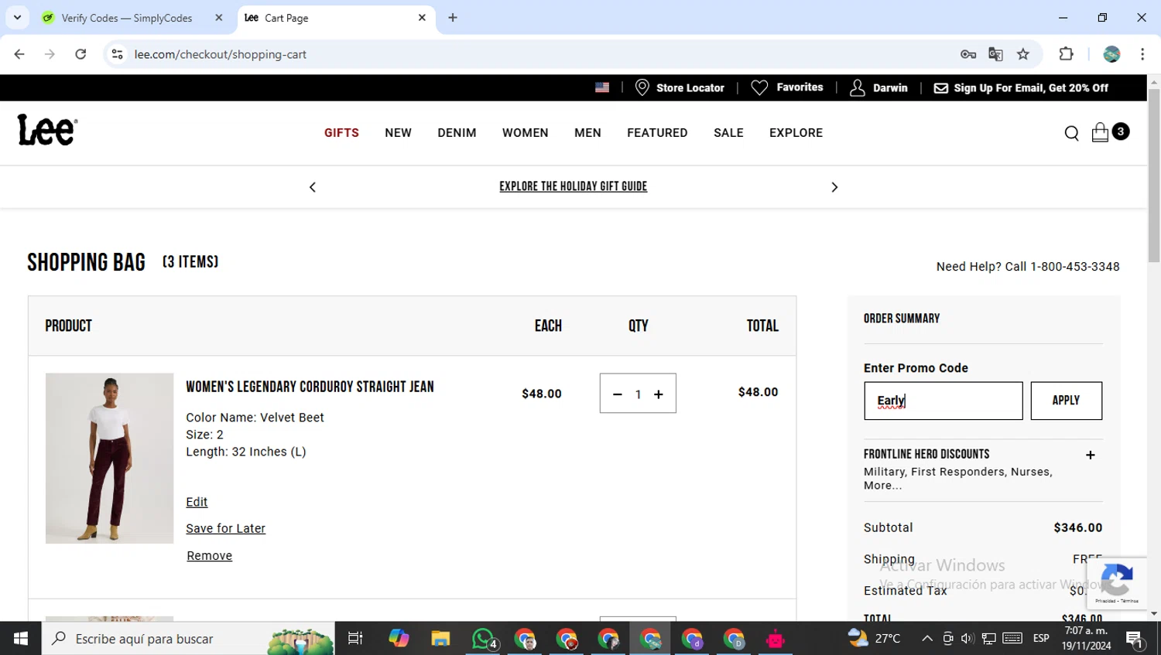The image size is (1161, 655).
Task: Open Store Locator pin icon link
Action: pyautogui.click(x=642, y=87)
